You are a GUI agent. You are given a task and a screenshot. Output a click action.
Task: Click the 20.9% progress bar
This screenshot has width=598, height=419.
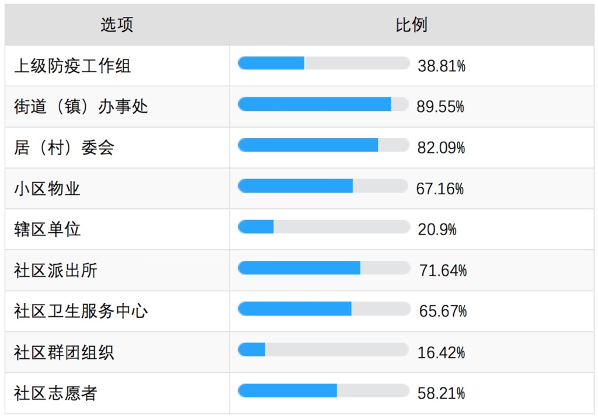(324, 227)
